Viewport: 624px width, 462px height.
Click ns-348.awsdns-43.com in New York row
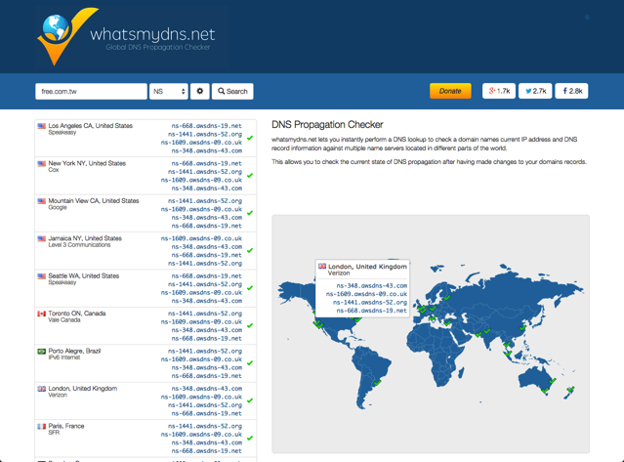207,189
